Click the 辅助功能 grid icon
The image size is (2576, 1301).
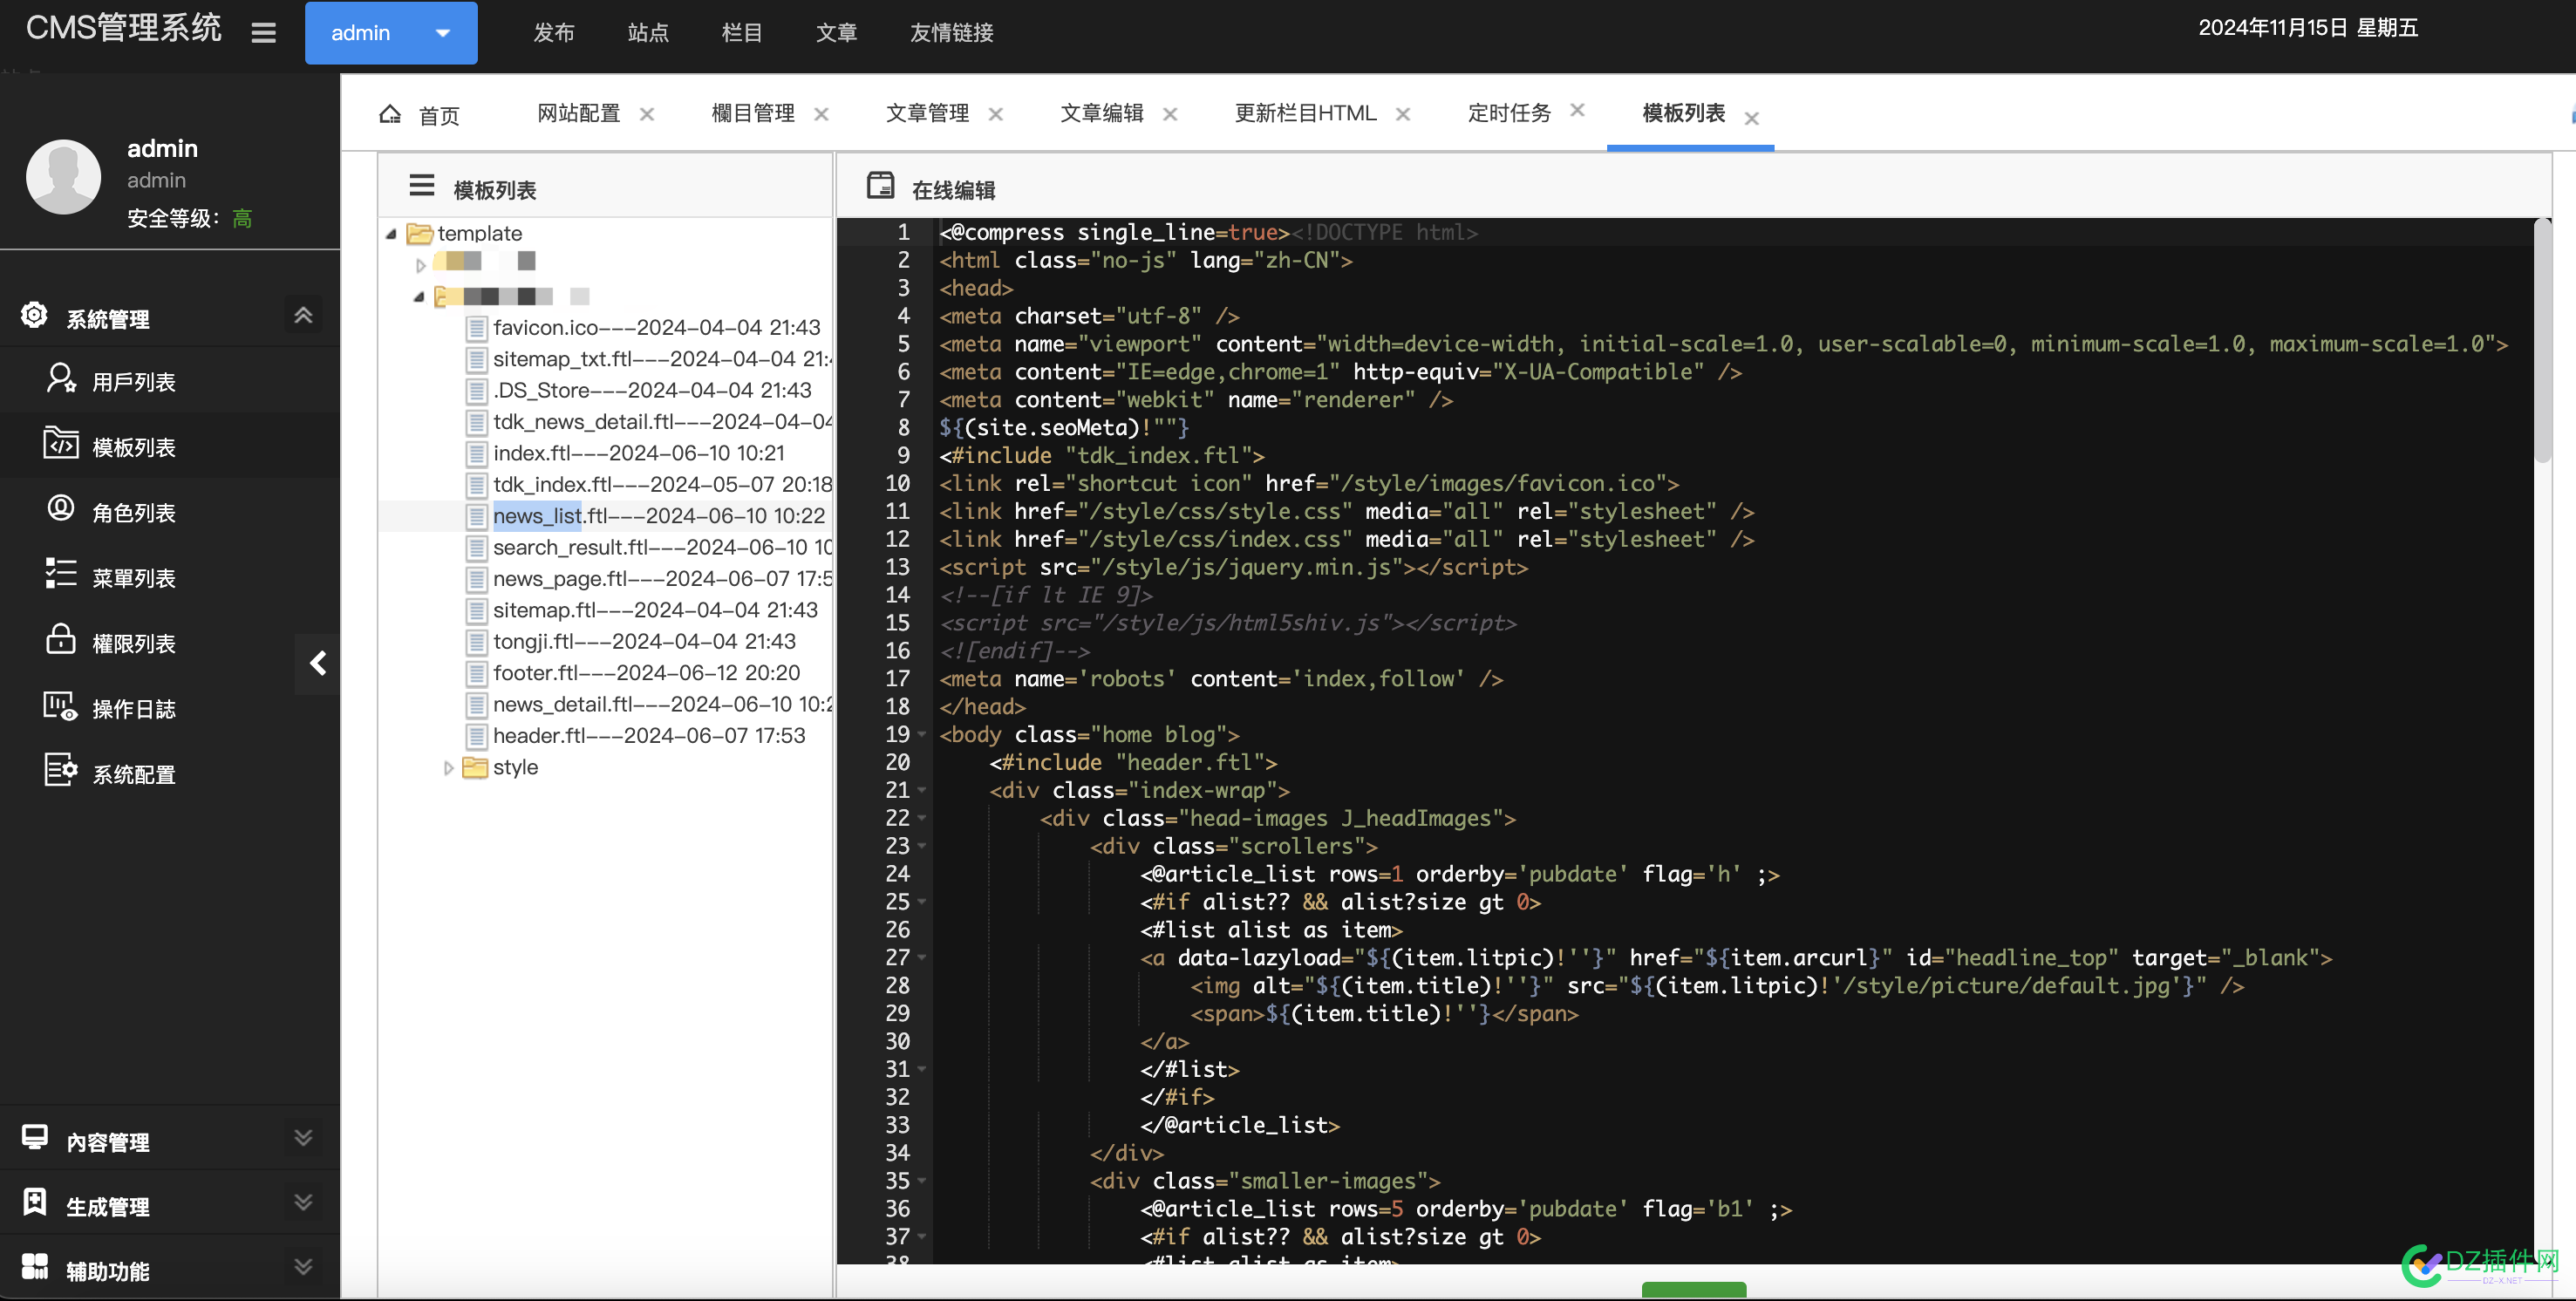click(x=35, y=1266)
